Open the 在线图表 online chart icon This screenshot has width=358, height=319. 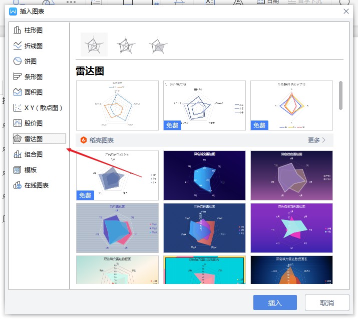pos(17,185)
